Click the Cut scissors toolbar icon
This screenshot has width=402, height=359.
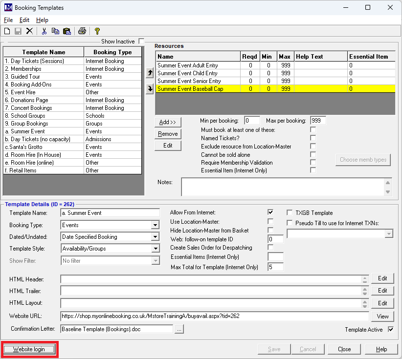[44, 31]
